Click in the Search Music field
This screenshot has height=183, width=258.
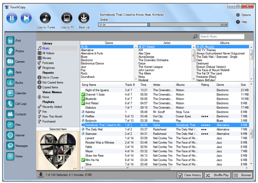click(x=222, y=37)
